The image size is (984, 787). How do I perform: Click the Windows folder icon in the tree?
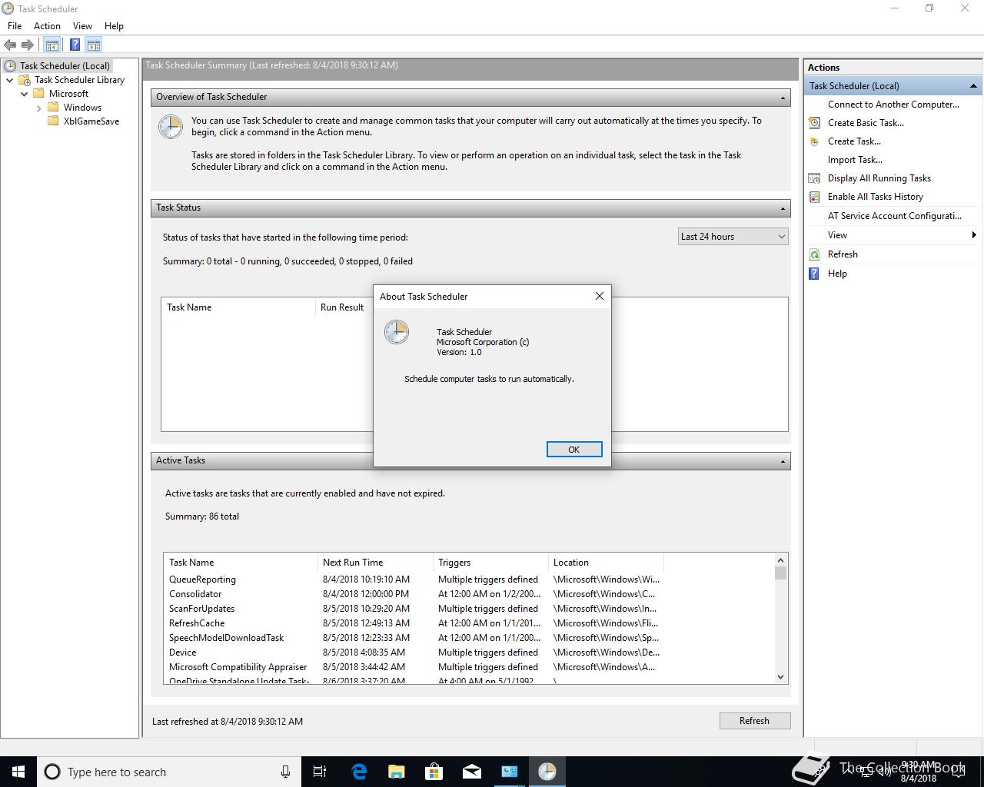click(x=53, y=108)
